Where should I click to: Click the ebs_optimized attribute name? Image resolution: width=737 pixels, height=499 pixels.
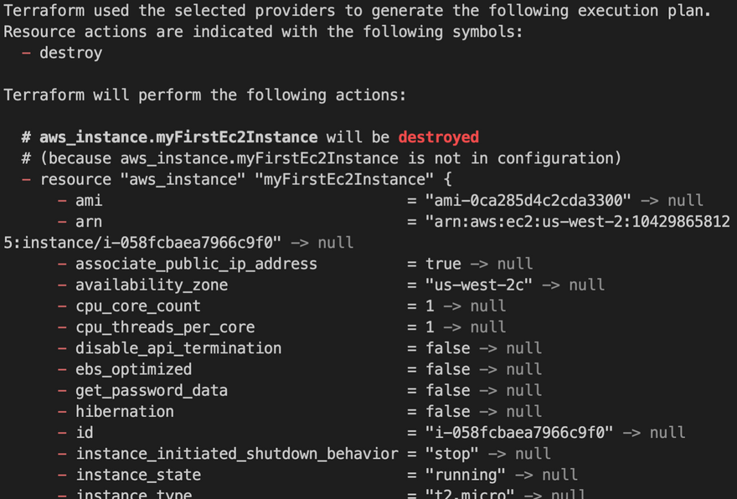[134, 369]
